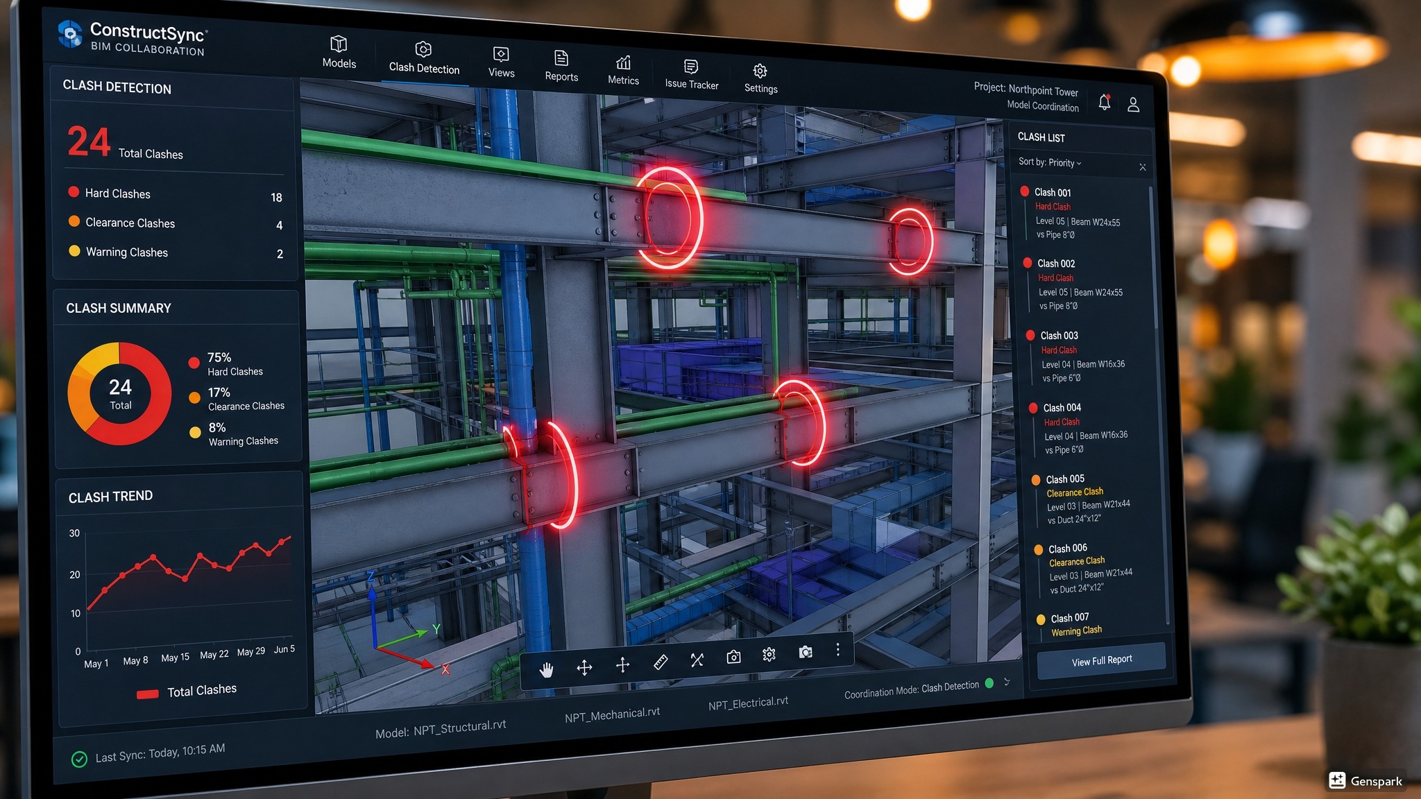Click the 17% orange legend swatch
The height and width of the screenshot is (799, 1421).
click(x=195, y=397)
